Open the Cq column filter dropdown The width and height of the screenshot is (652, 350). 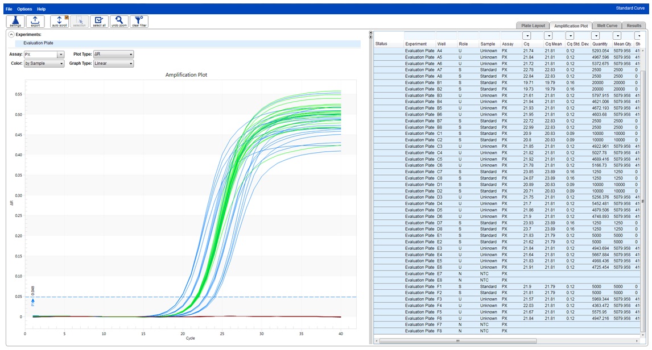pos(527,36)
